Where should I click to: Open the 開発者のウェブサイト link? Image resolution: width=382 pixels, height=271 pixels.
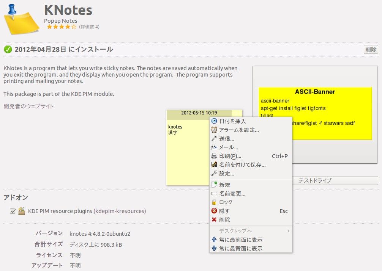coord(29,106)
